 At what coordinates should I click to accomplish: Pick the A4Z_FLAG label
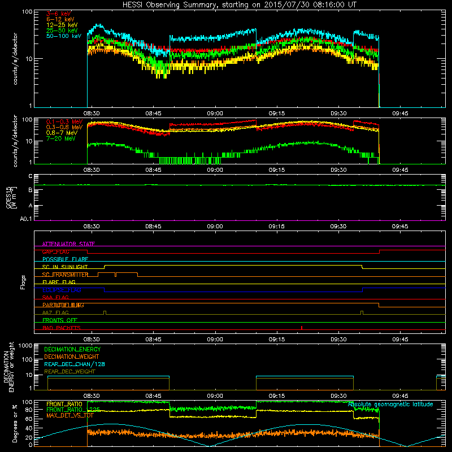pyautogui.click(x=55, y=312)
